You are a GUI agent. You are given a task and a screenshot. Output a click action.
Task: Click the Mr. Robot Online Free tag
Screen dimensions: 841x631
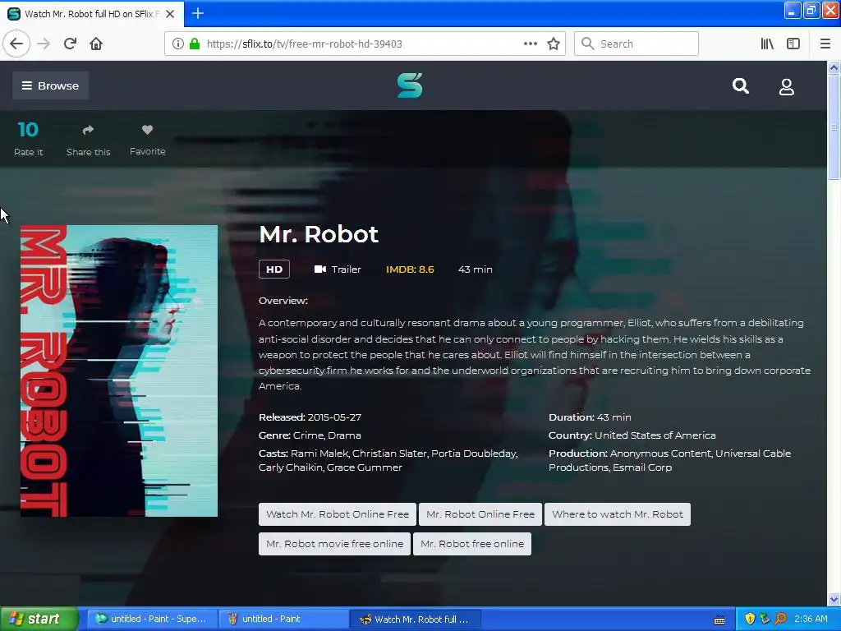(480, 514)
